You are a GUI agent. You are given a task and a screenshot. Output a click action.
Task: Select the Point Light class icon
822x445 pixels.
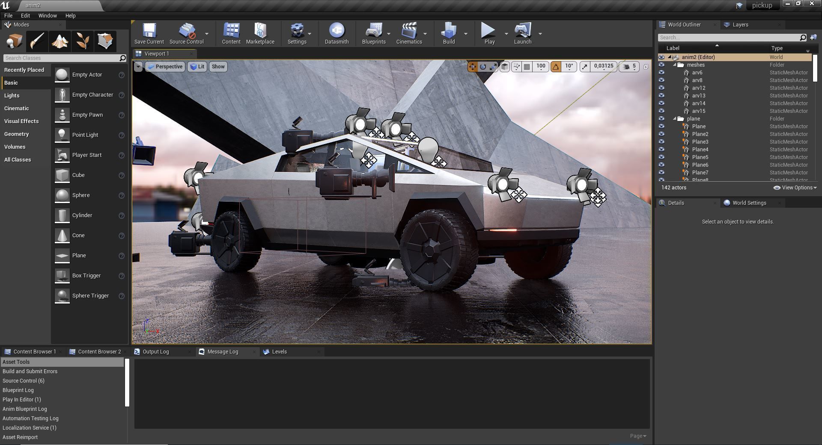[62, 135]
